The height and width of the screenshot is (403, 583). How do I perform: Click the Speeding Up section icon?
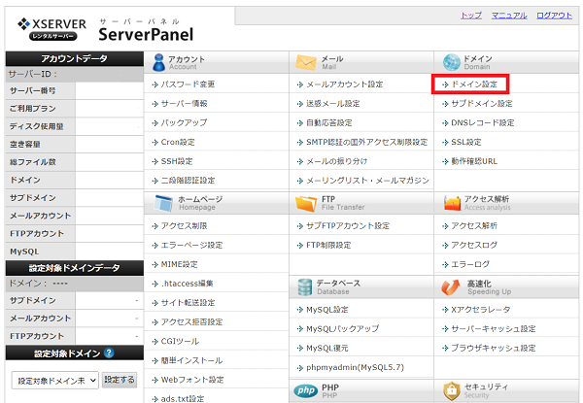(x=451, y=286)
